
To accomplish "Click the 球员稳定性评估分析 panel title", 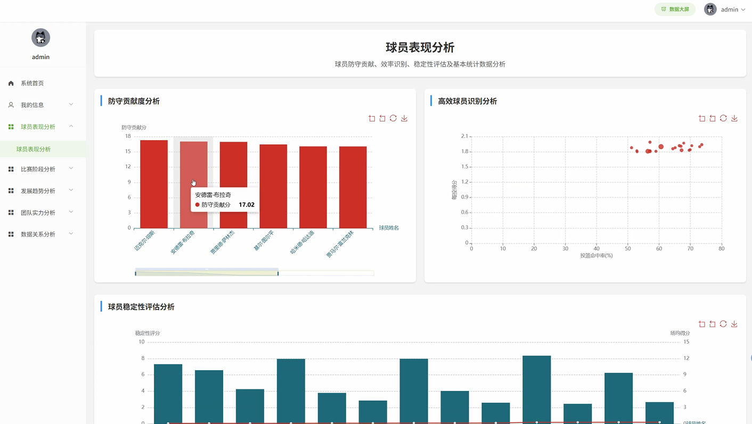I will (141, 307).
